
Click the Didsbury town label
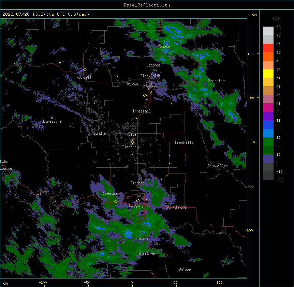(x=131, y=147)
